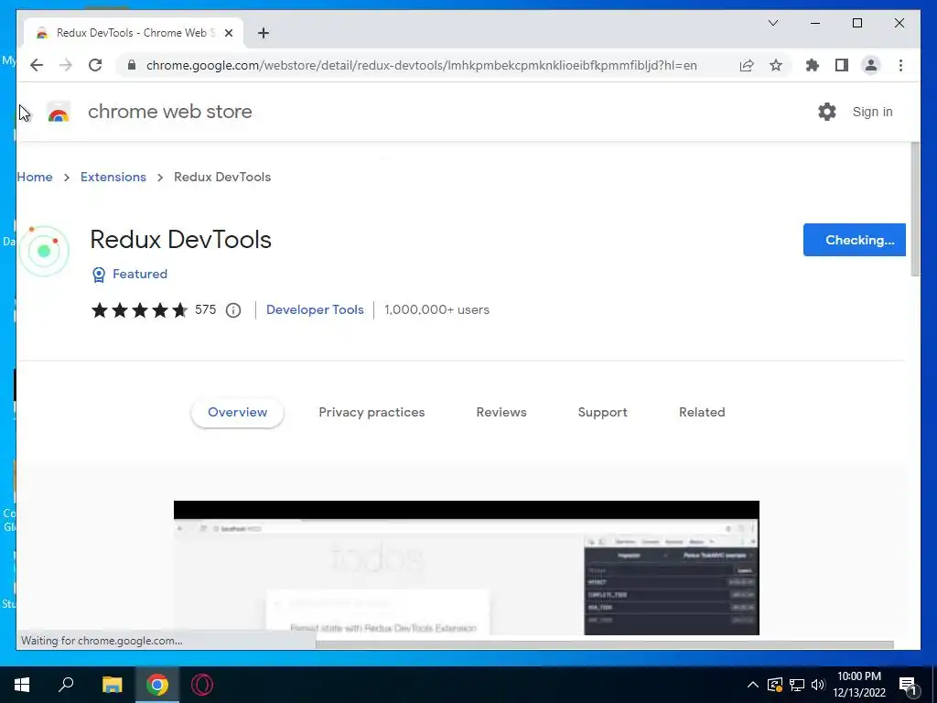Open the tab search dropdown arrow
Screen dimensions: 937x703
[x=773, y=23]
